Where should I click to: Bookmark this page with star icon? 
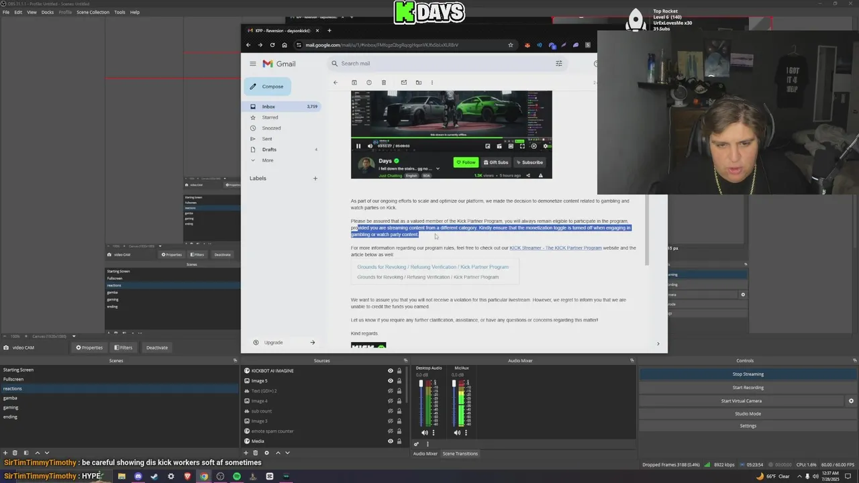click(x=511, y=45)
